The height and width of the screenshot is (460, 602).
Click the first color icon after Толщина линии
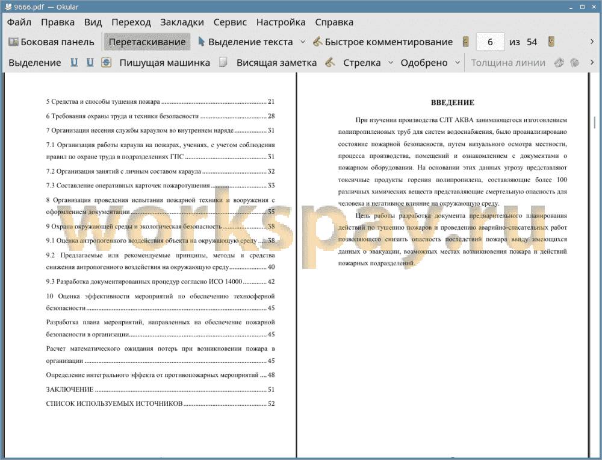pos(559,62)
